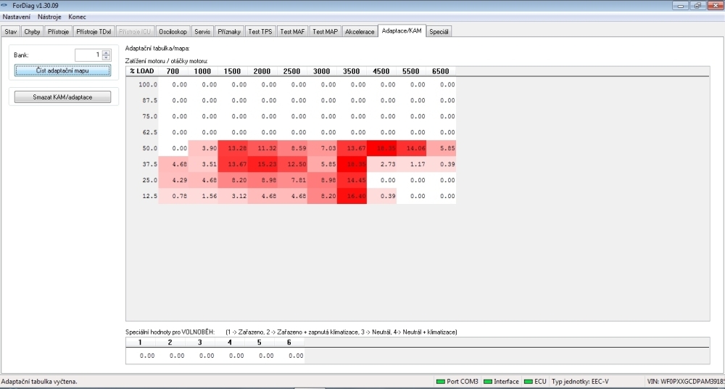The image size is (725, 389).
Task: Click the green Port COM3 status indicator
Action: click(x=440, y=382)
